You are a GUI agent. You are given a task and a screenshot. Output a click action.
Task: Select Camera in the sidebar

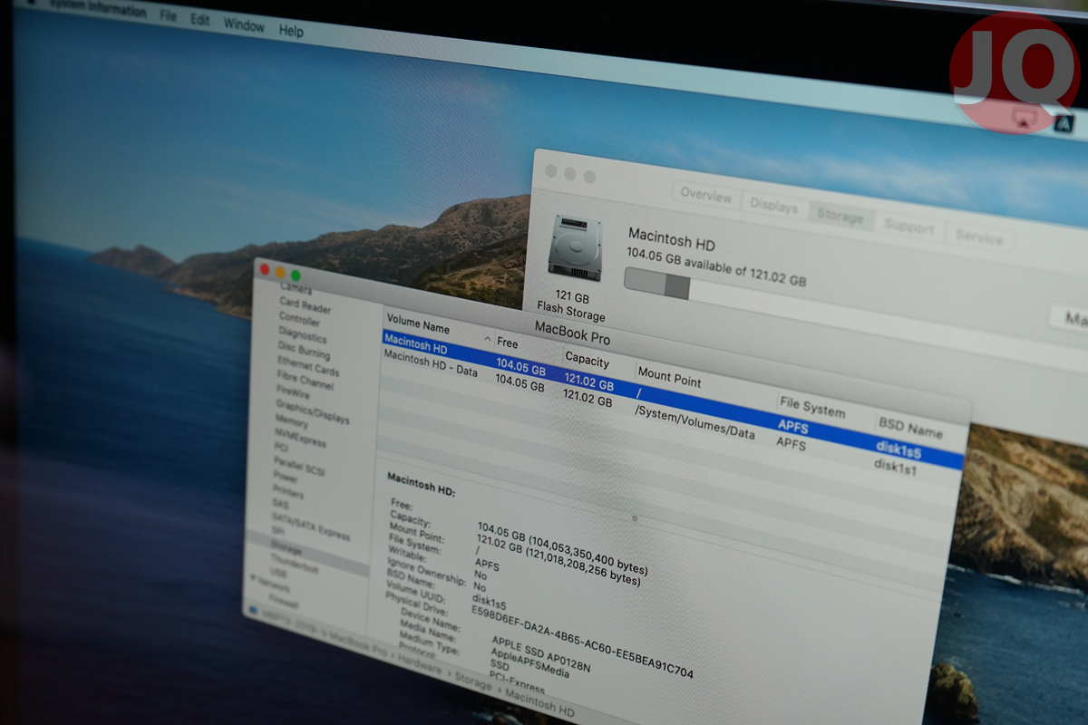point(296,289)
